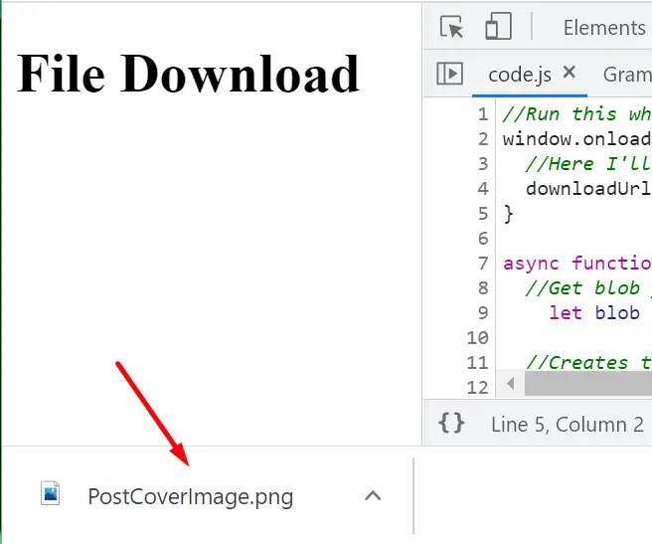Click the '//Get blob' comment on line 8
This screenshot has width=652, height=544.
tap(582, 288)
